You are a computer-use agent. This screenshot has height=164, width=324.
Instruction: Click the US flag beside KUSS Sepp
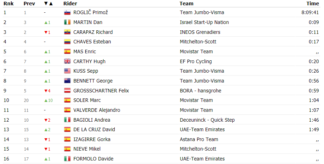click(67, 71)
